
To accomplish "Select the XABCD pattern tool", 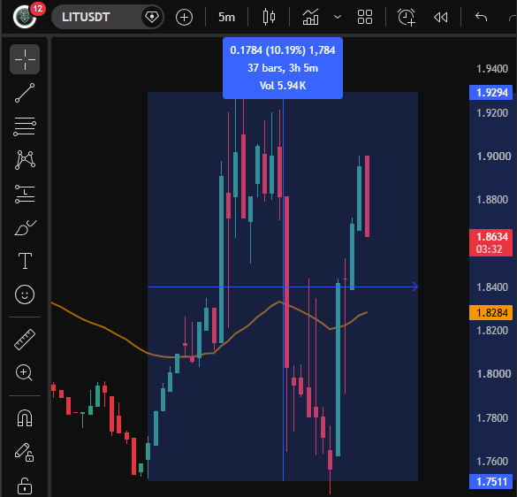I will tap(25, 160).
